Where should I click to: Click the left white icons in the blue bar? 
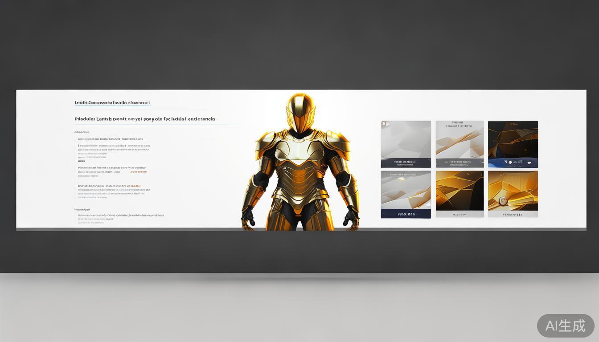tap(507, 163)
